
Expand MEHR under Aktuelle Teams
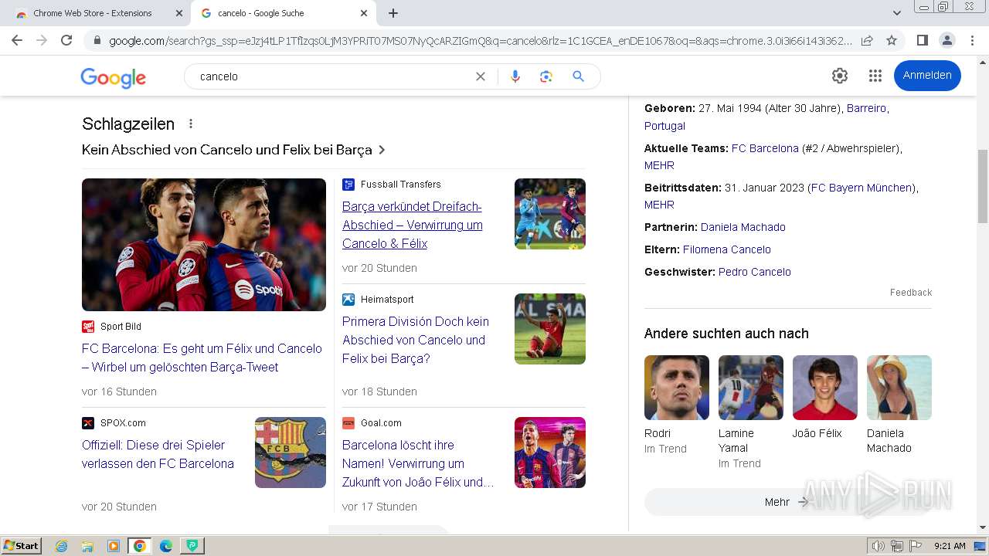click(x=659, y=165)
